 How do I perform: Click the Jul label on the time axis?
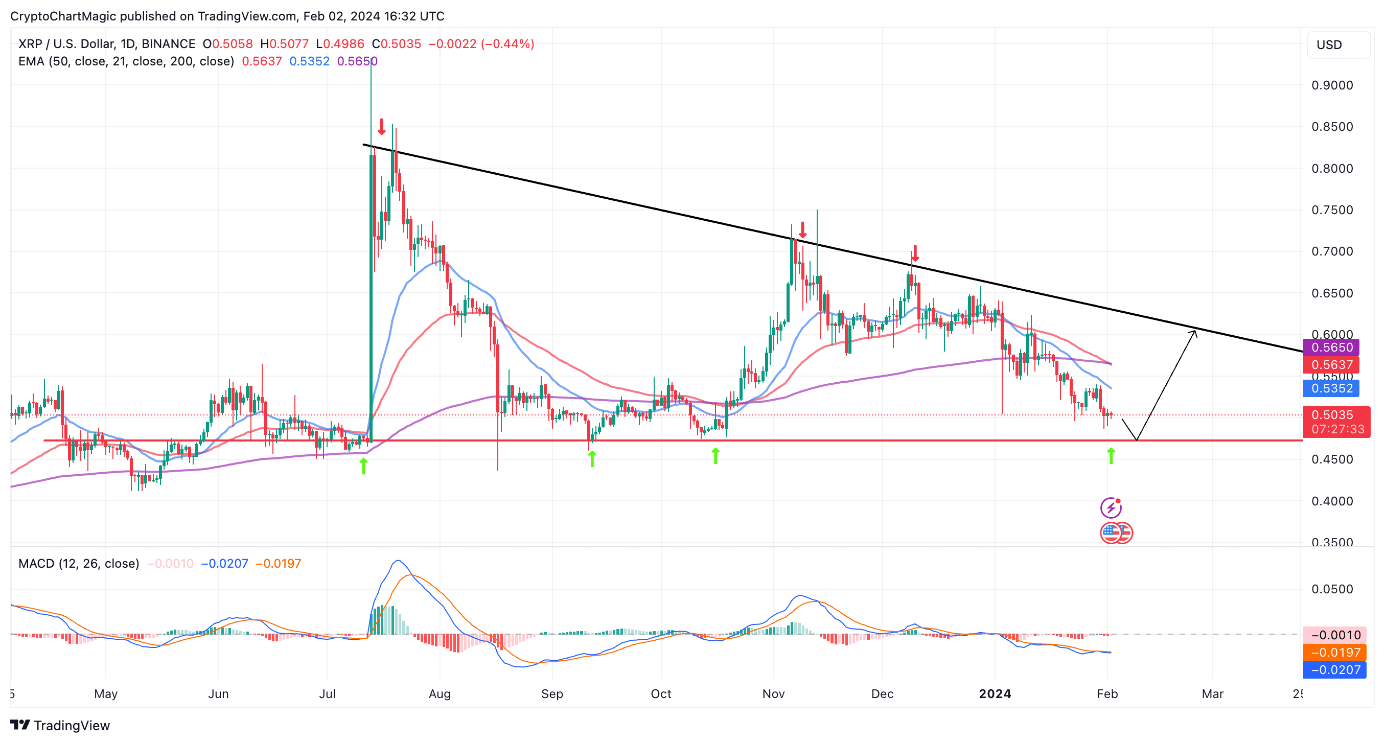coord(327,693)
